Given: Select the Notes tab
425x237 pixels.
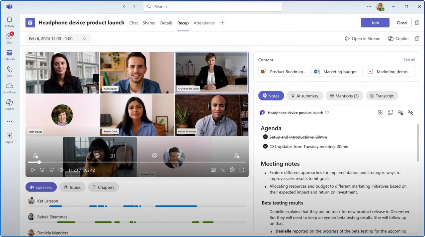Looking at the screenshot, I should coord(271,96).
